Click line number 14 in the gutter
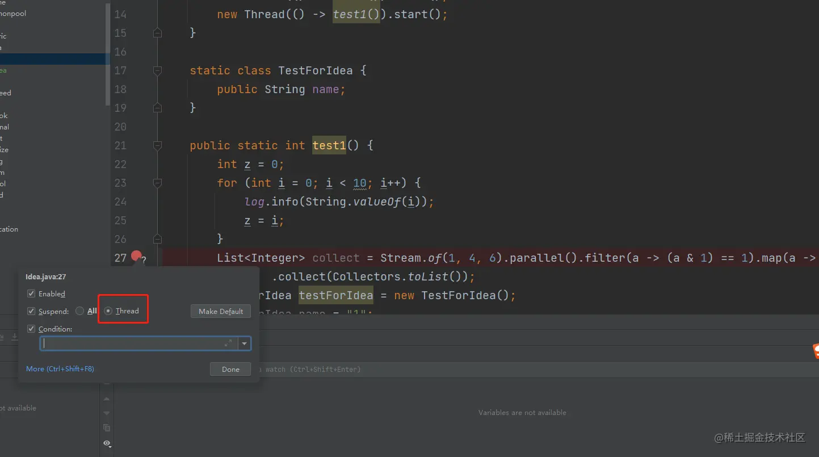Viewport: 819px width, 457px height. click(120, 14)
